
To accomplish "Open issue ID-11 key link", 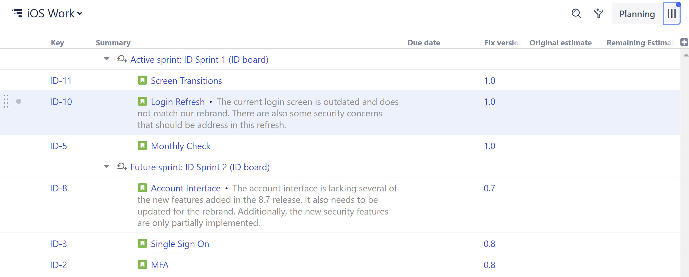I will pyautogui.click(x=61, y=81).
